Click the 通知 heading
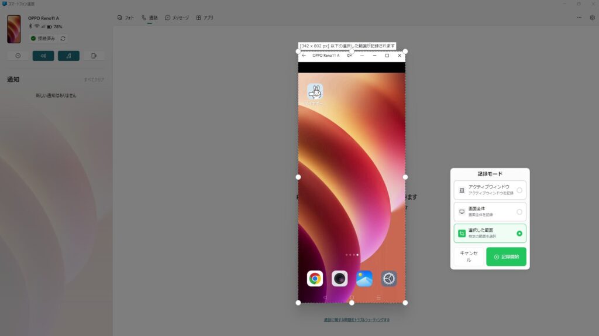The height and width of the screenshot is (336, 599). [x=13, y=80]
